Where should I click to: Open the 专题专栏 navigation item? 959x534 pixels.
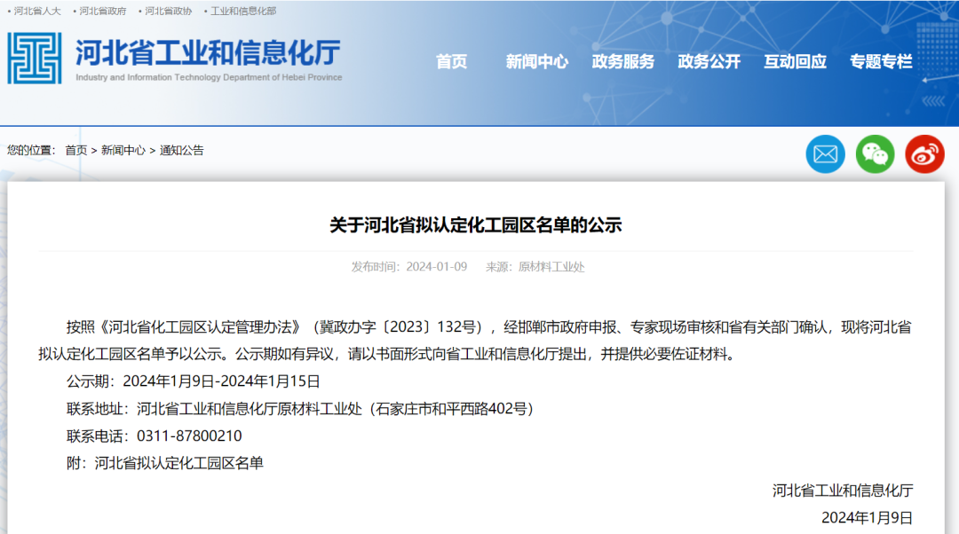pyautogui.click(x=880, y=62)
